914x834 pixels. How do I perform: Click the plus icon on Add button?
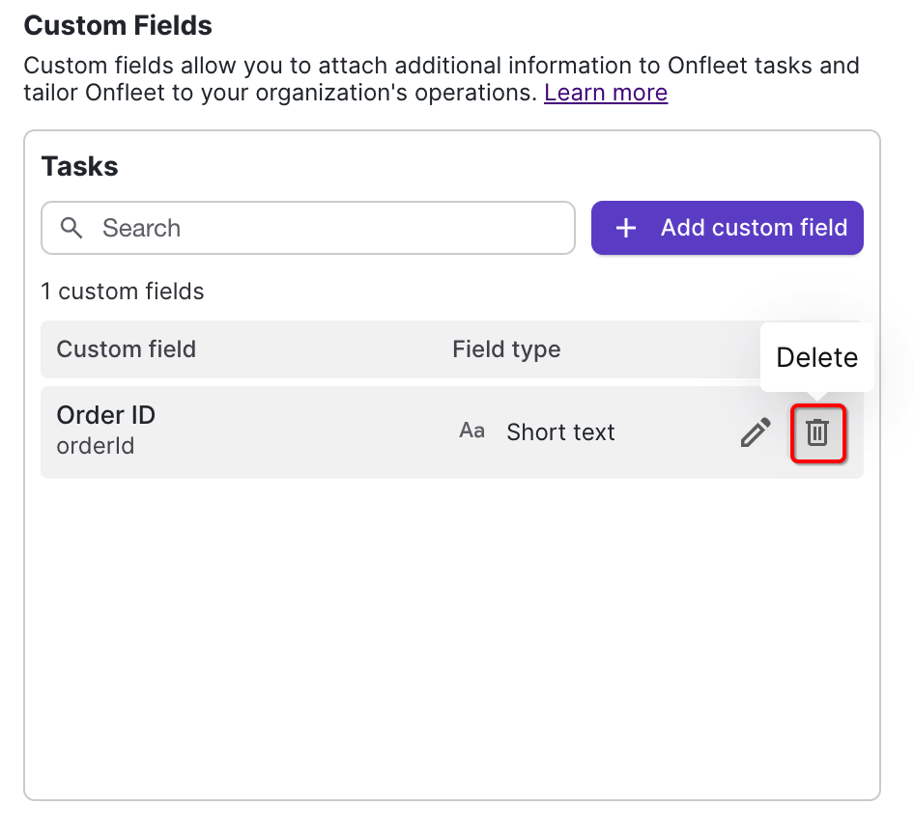626,228
